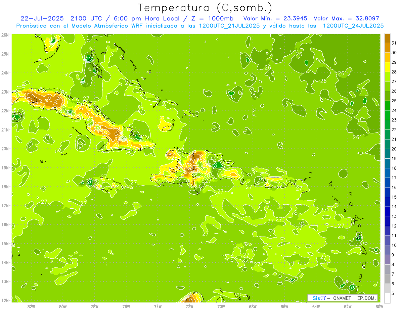The image size is (403, 311).
Task: Click 'Valor Max. = 32.8097' text
Action: [x=347, y=18]
